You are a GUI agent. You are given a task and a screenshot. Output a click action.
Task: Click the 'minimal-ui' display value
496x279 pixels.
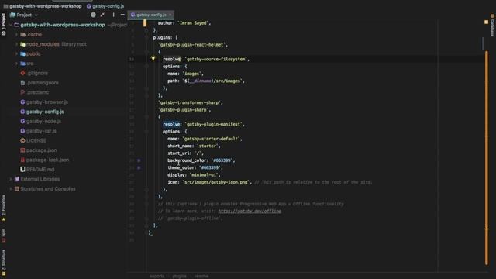204,175
